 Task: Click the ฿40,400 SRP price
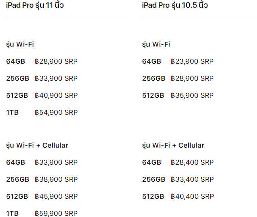[x=192, y=196]
